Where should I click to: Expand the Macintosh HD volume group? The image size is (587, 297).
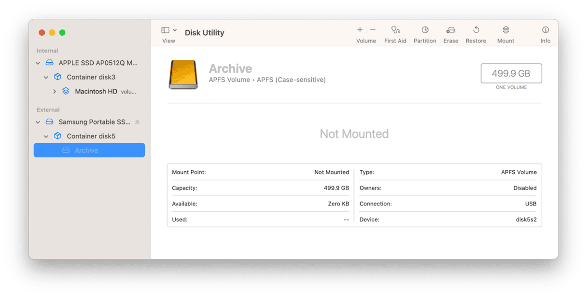tap(55, 92)
